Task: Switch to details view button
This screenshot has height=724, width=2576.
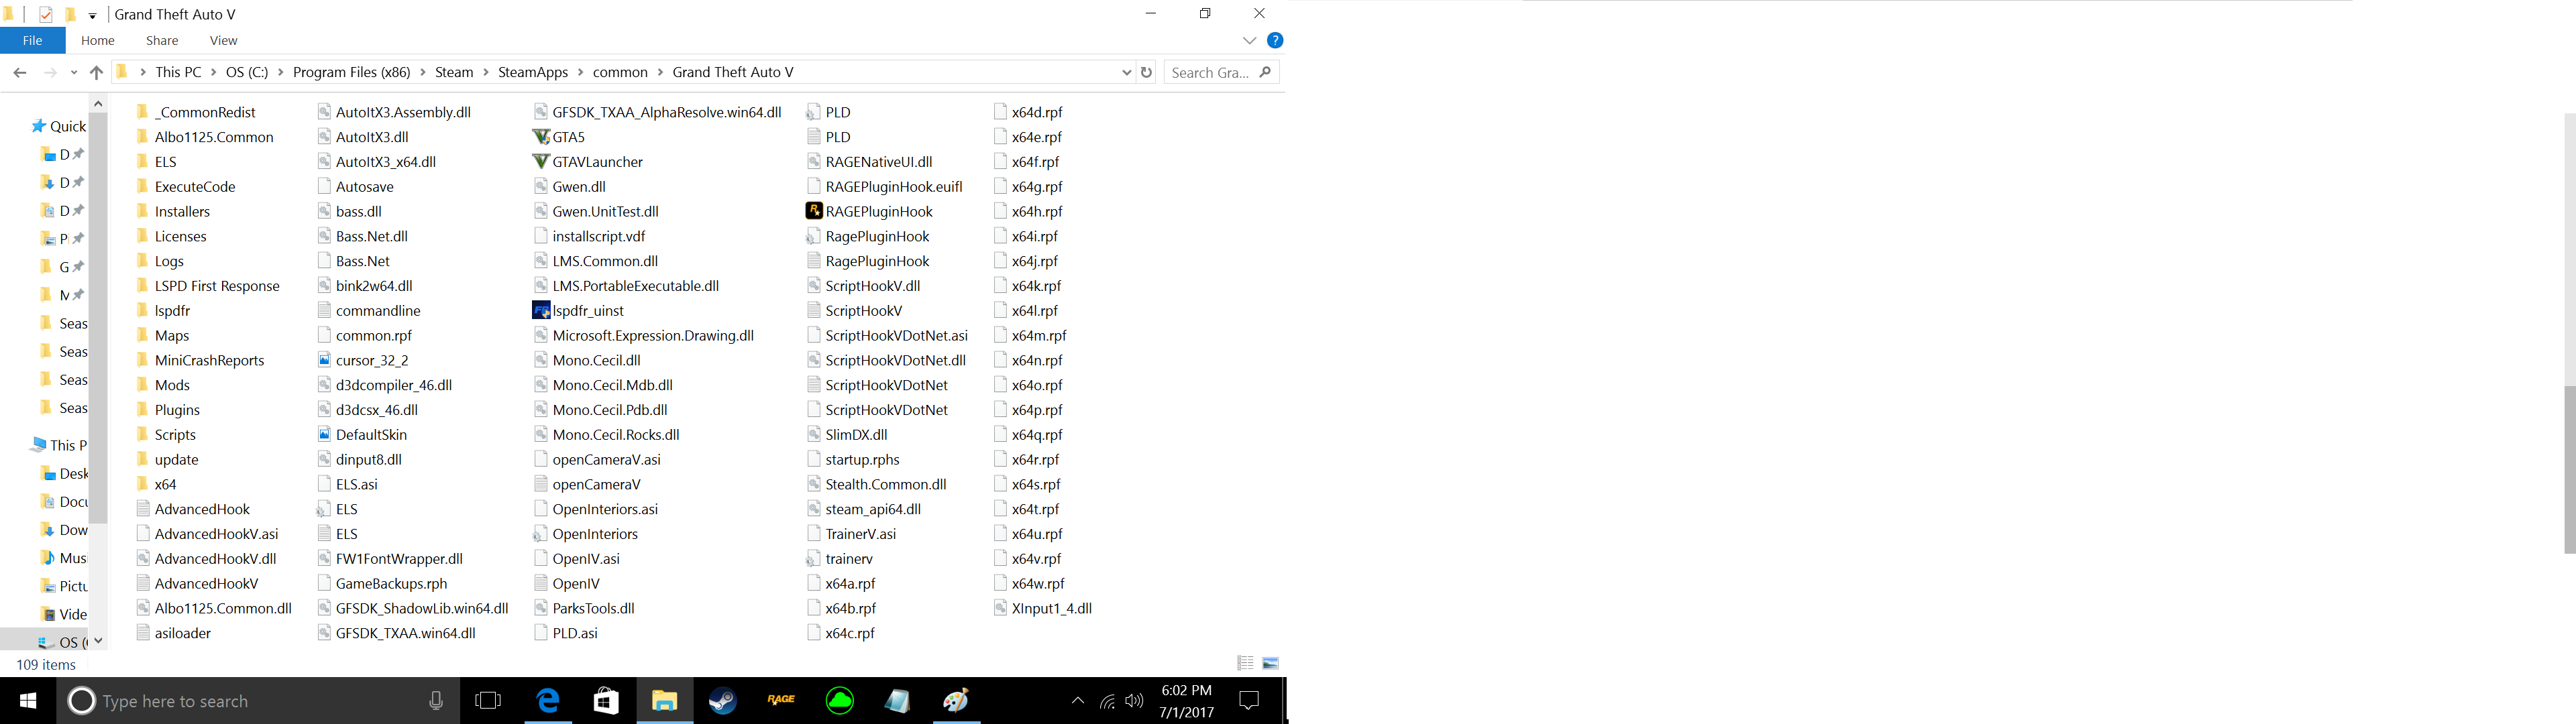Action: tap(1245, 664)
